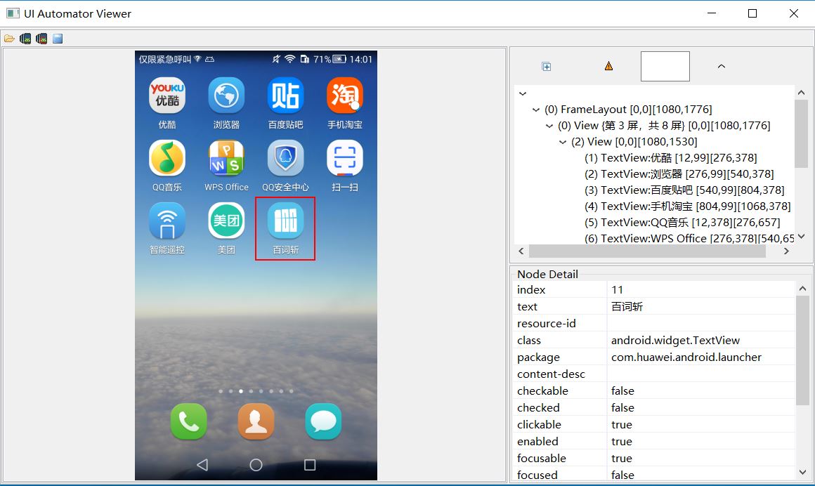Click the android.widget.TextView class value
The width and height of the screenshot is (815, 486).
(675, 341)
